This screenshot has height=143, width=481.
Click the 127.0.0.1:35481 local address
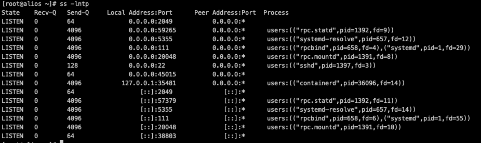pos(149,83)
